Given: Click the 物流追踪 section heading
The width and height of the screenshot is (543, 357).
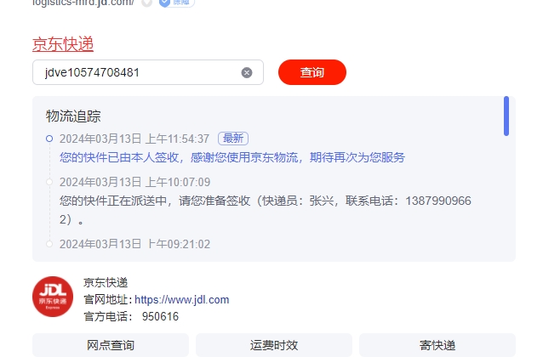Looking at the screenshot, I should 73,116.
